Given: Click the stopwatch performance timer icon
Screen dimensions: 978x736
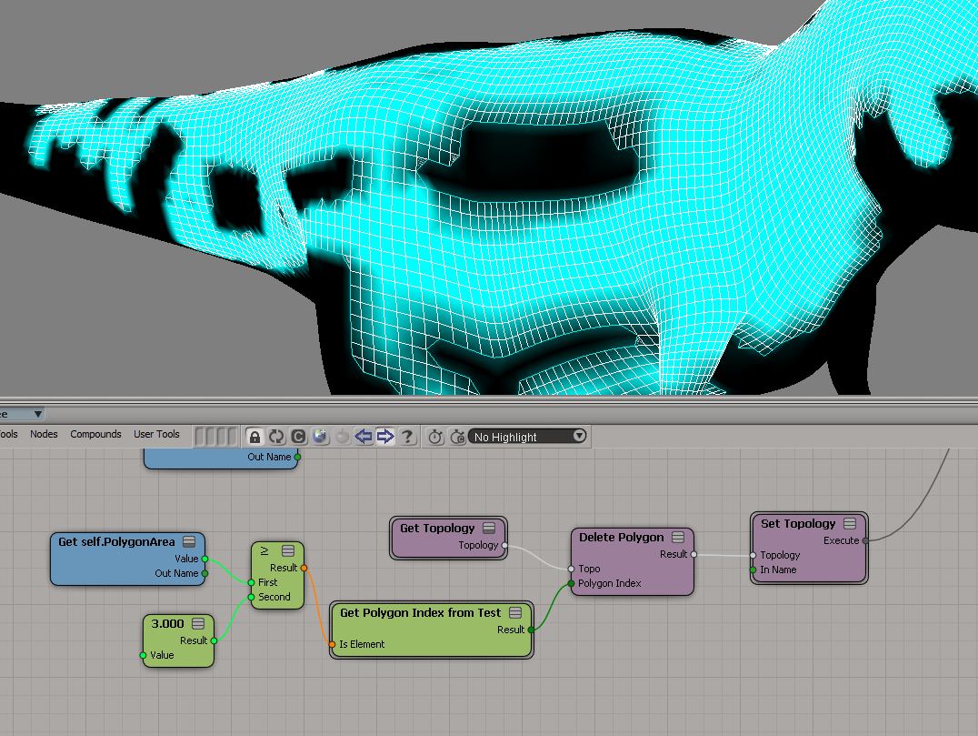Looking at the screenshot, I should 436,437.
